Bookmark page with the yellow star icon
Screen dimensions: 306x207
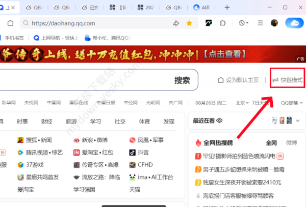point(189,23)
